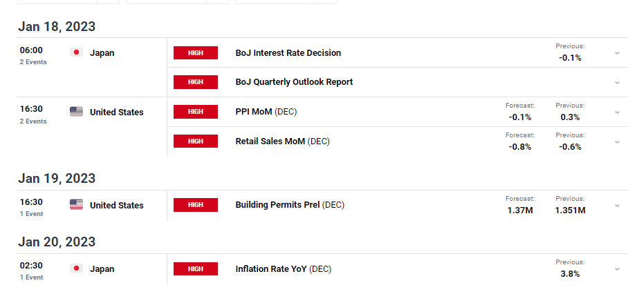The height and width of the screenshot is (294, 628).
Task: Select the Jan 19, 2023 date heading
Action: [57, 178]
